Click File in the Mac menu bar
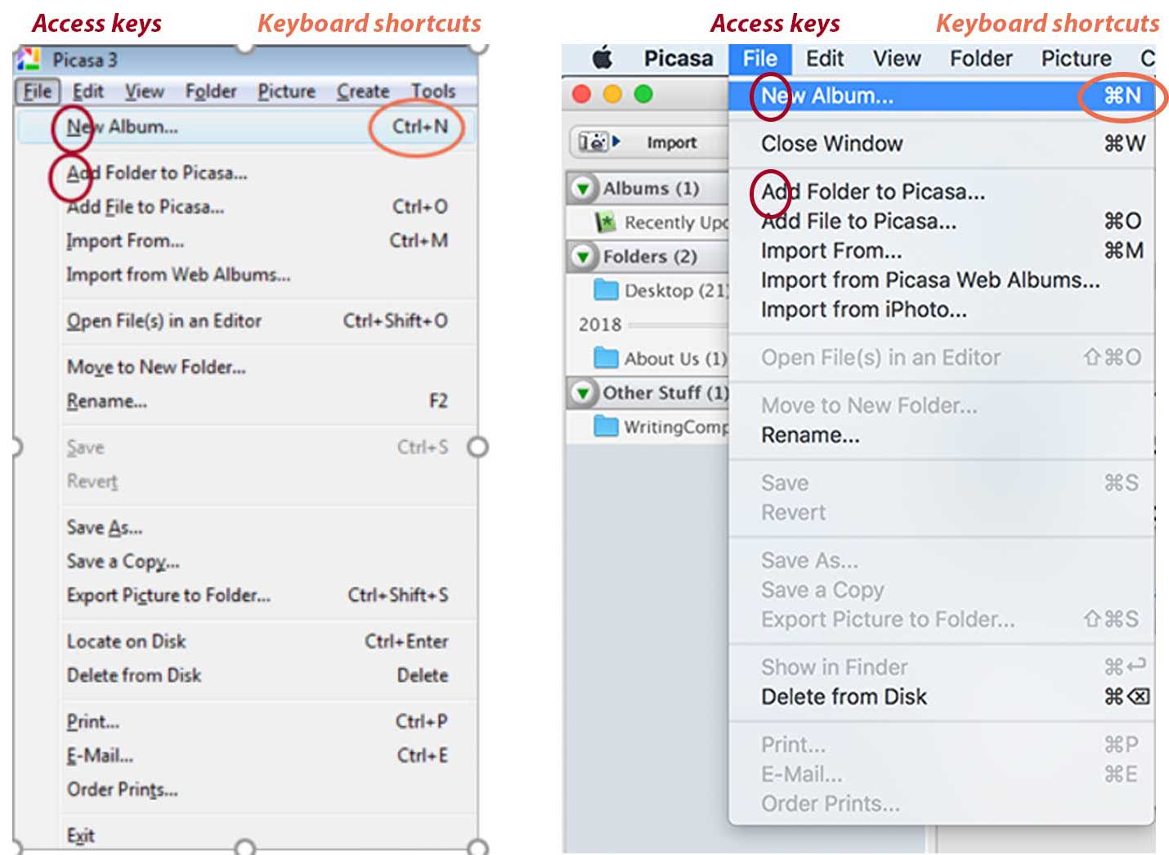The image size is (1169, 855). 760,58
